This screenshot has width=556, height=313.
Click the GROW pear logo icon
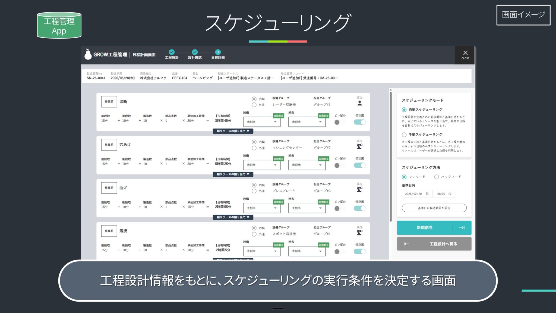tap(88, 54)
